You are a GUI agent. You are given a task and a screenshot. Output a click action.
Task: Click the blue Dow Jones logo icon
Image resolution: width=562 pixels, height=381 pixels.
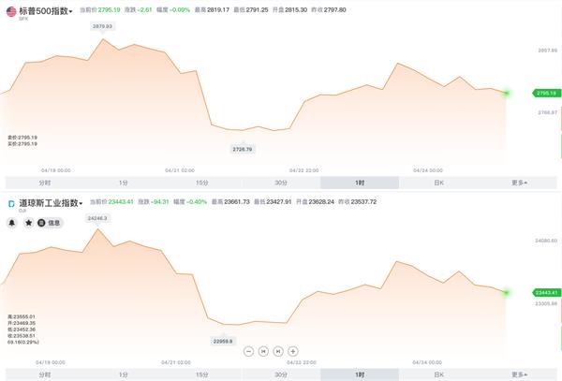[11, 203]
